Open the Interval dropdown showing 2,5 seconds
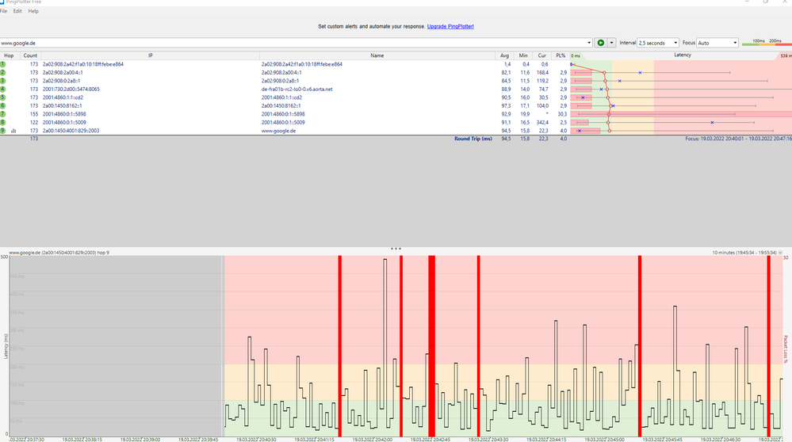The image size is (792, 442). pyautogui.click(x=658, y=43)
